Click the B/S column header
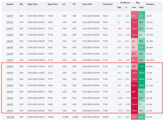Screen dimensions: 164x121 point(22,4)
